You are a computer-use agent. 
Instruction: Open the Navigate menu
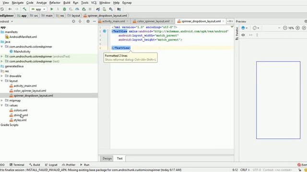[x=18, y=3]
